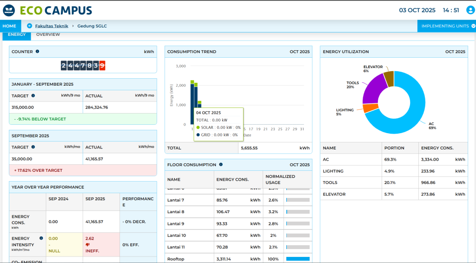Click the Energy Intensity info icon
The height and width of the screenshot is (263, 476).
click(41, 238)
